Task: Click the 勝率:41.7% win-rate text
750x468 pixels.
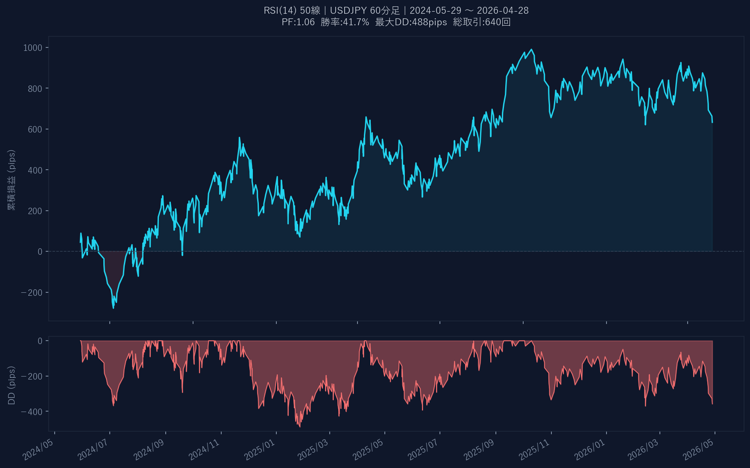Action: [345, 22]
